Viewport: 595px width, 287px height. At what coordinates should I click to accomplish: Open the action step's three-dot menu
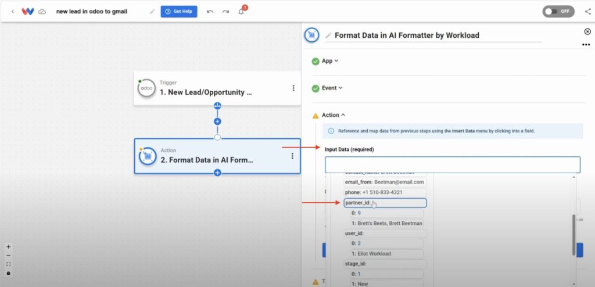(x=292, y=156)
